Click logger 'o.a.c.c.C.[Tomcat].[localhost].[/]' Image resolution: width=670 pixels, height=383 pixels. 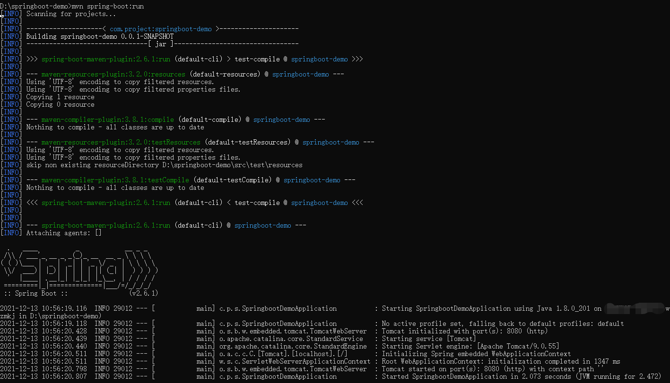[284, 354]
